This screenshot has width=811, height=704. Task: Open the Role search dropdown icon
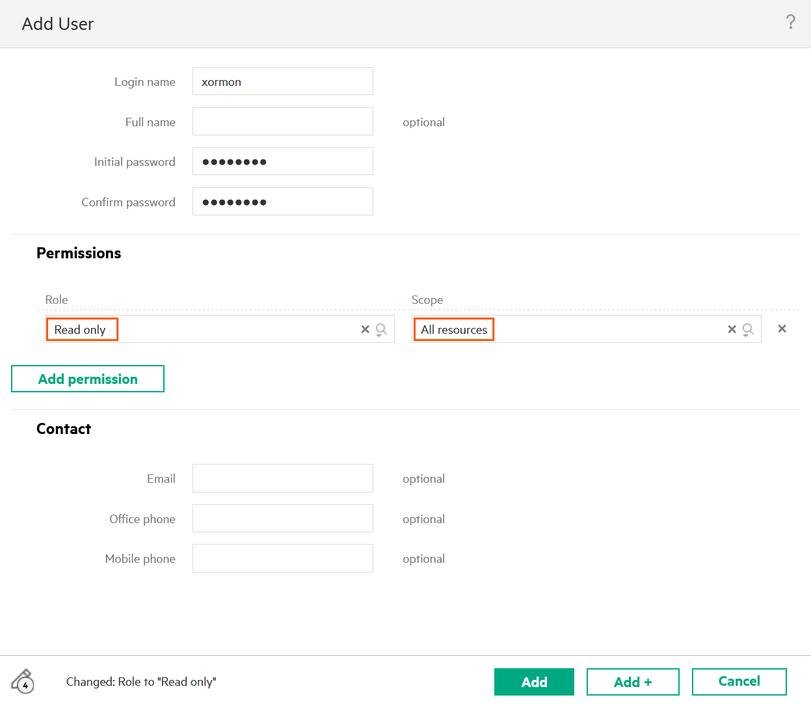pyautogui.click(x=382, y=329)
